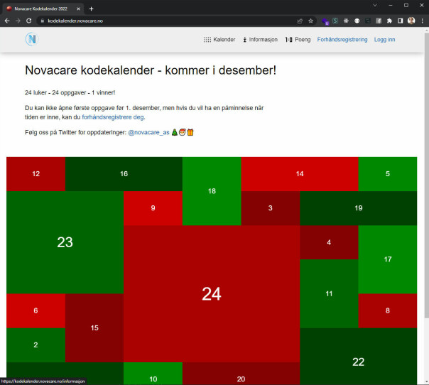The image size is (429, 385).
Task: Open calendar door 14
Action: (x=300, y=174)
